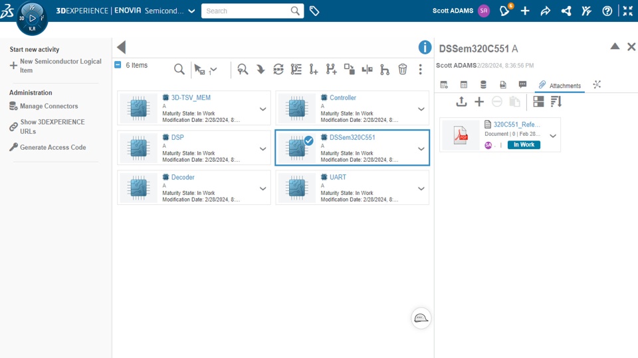The height and width of the screenshot is (358, 638).
Task: Click the plus add icon in top bar
Action: (525, 11)
